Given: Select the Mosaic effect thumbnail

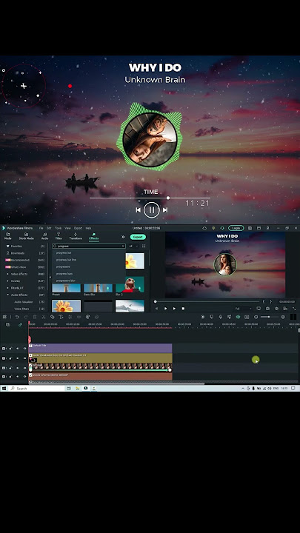Looking at the screenshot, I should point(67,288).
